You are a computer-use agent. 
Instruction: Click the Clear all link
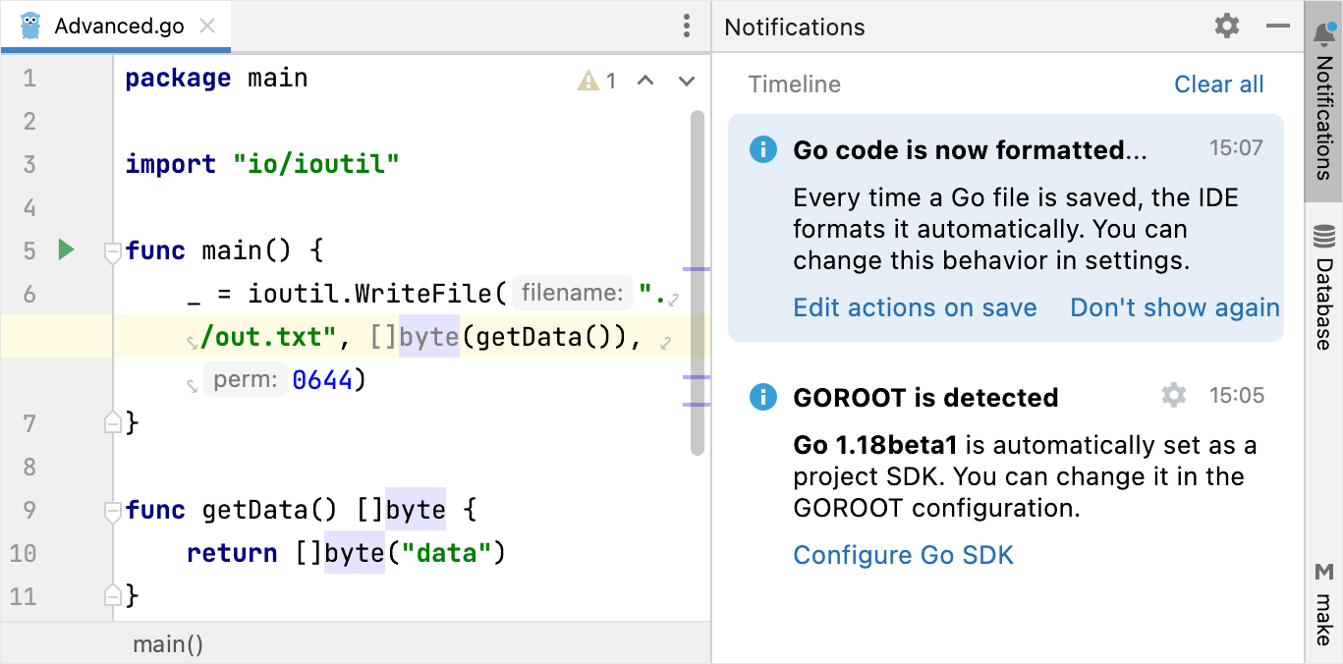pyautogui.click(x=1218, y=84)
